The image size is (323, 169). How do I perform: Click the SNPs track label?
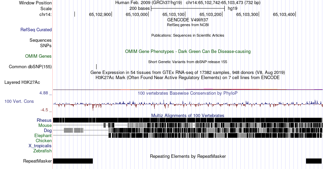coord(46,45)
